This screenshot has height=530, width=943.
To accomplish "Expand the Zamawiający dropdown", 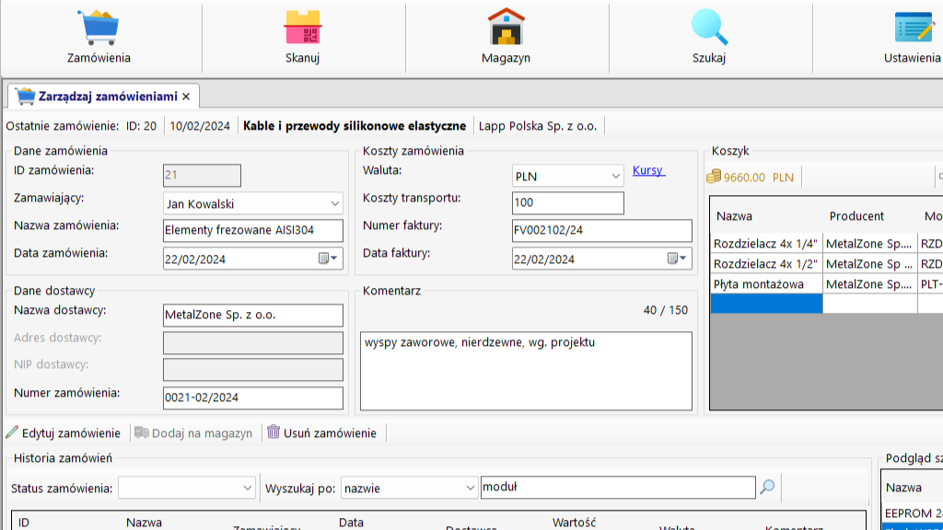I will coord(334,203).
